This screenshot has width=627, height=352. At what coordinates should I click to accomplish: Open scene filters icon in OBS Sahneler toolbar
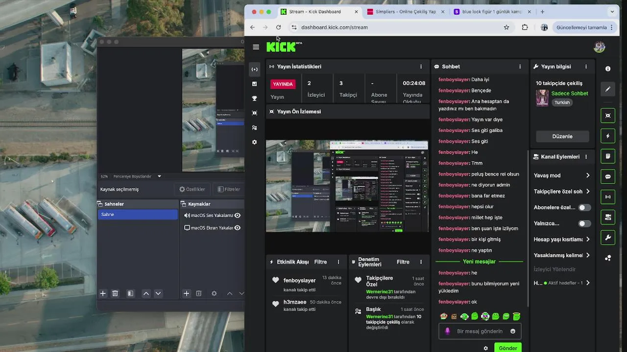(130, 293)
